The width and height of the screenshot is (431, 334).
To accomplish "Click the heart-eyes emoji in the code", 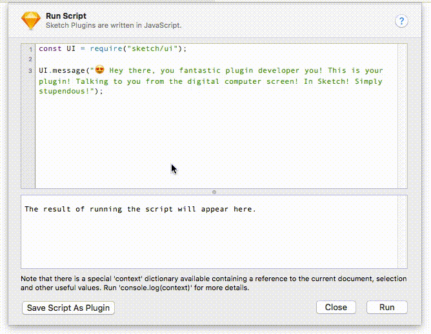I will click(x=100, y=70).
